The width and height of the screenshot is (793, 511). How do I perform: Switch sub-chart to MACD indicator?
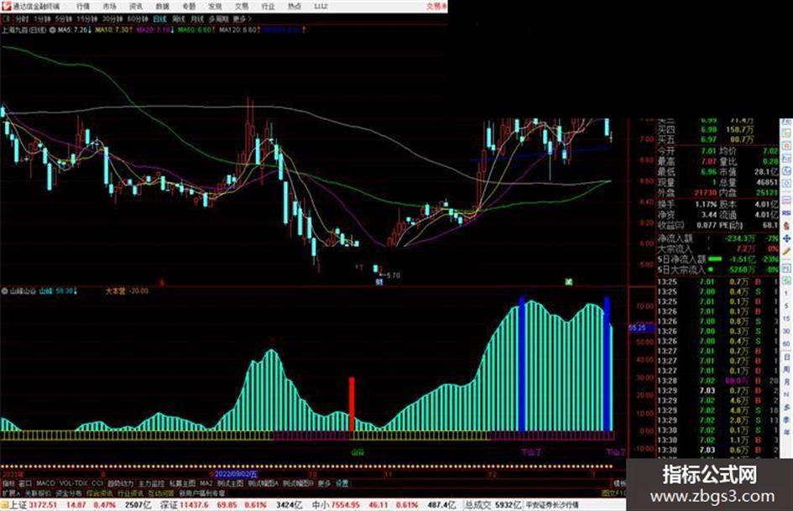pyautogui.click(x=45, y=483)
